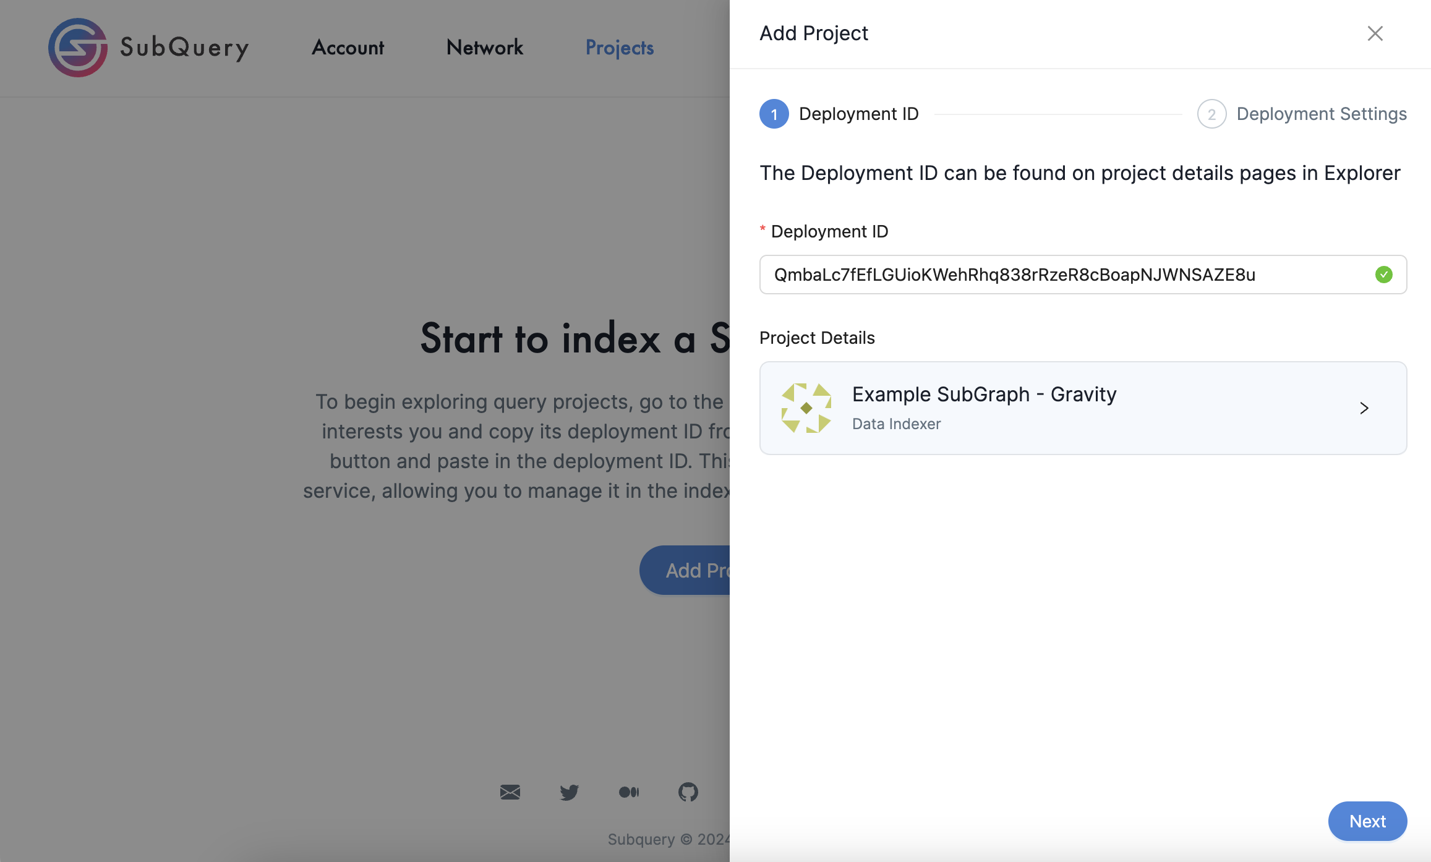Click the SubQuery logo icon
Screen dimensions: 1431x862
[77, 47]
